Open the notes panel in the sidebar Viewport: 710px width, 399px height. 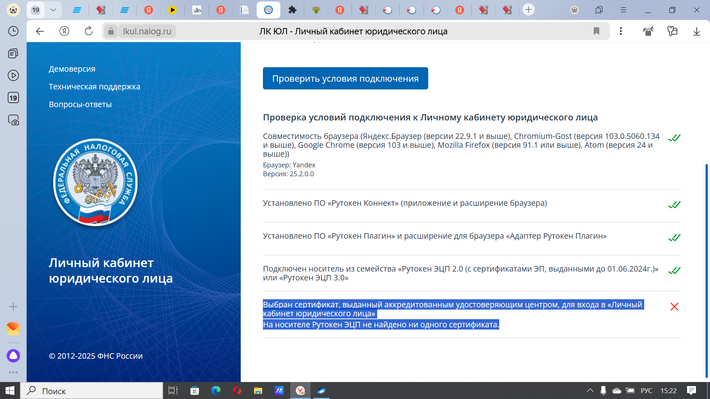pos(13,54)
